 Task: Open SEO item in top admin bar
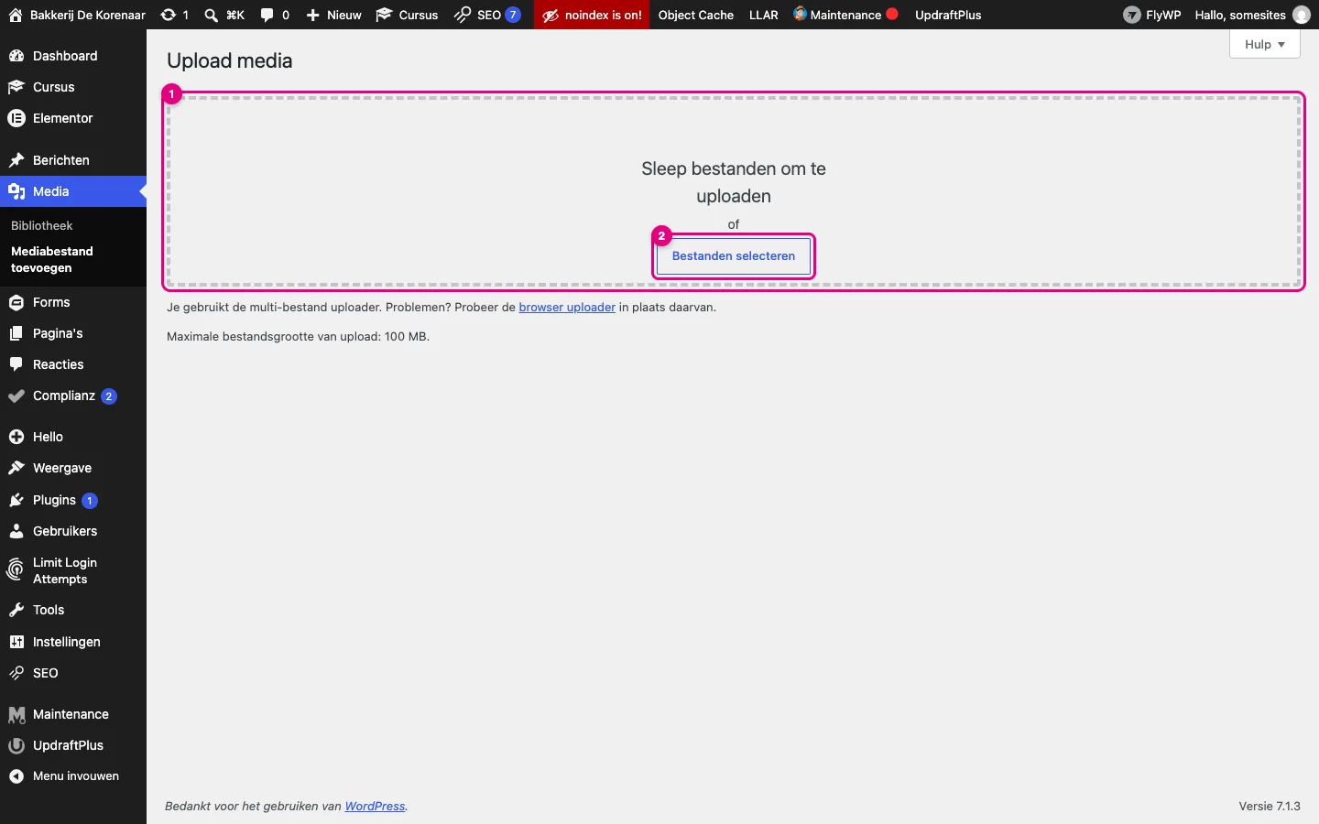click(487, 15)
